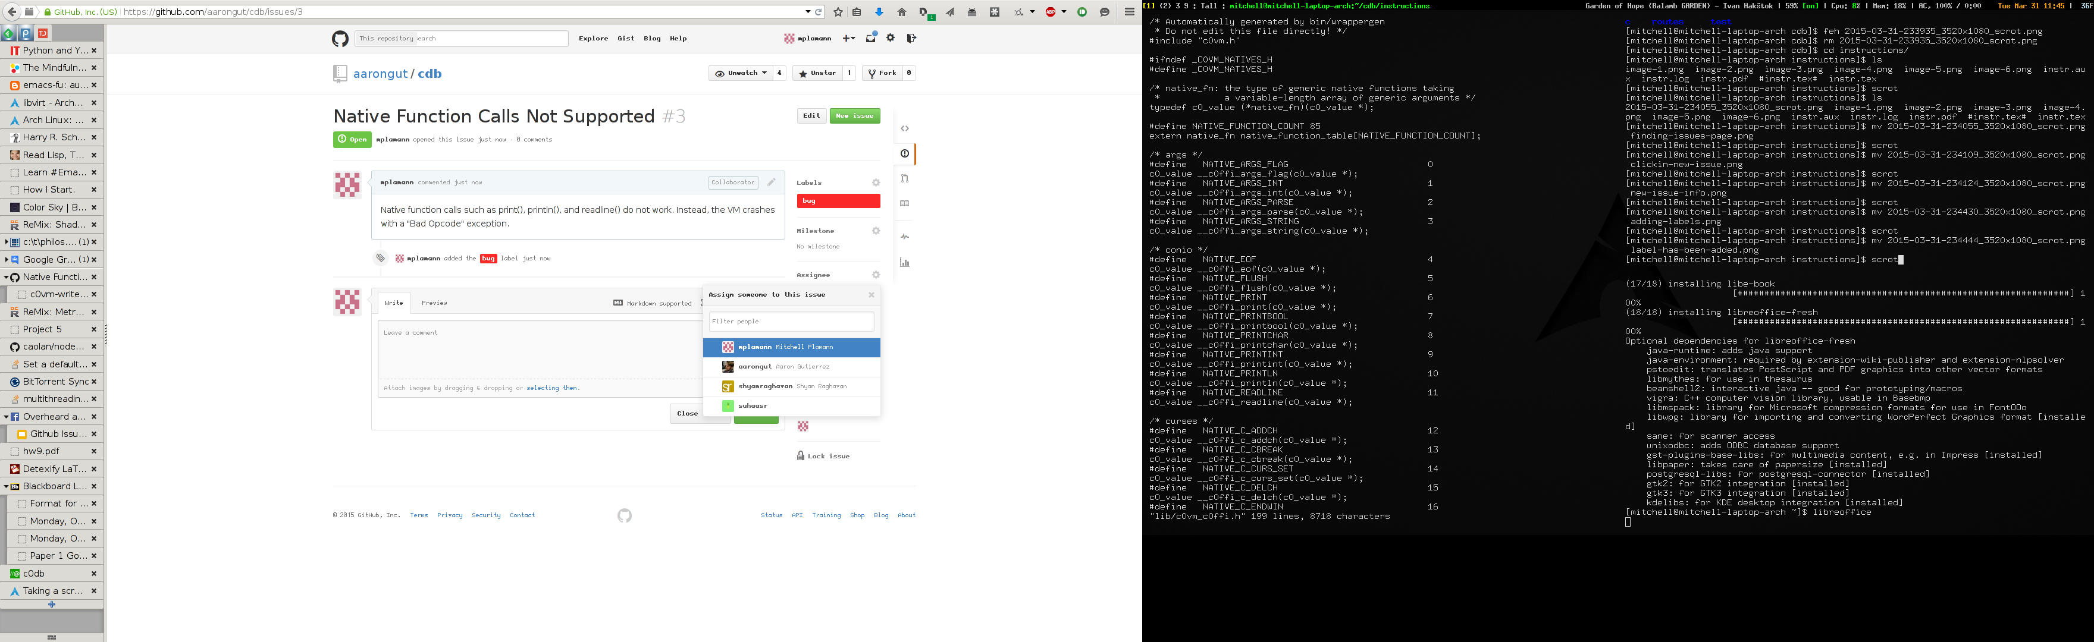The width and height of the screenshot is (2094, 642).
Task: Open notifications inbox icon in header
Action: [870, 38]
